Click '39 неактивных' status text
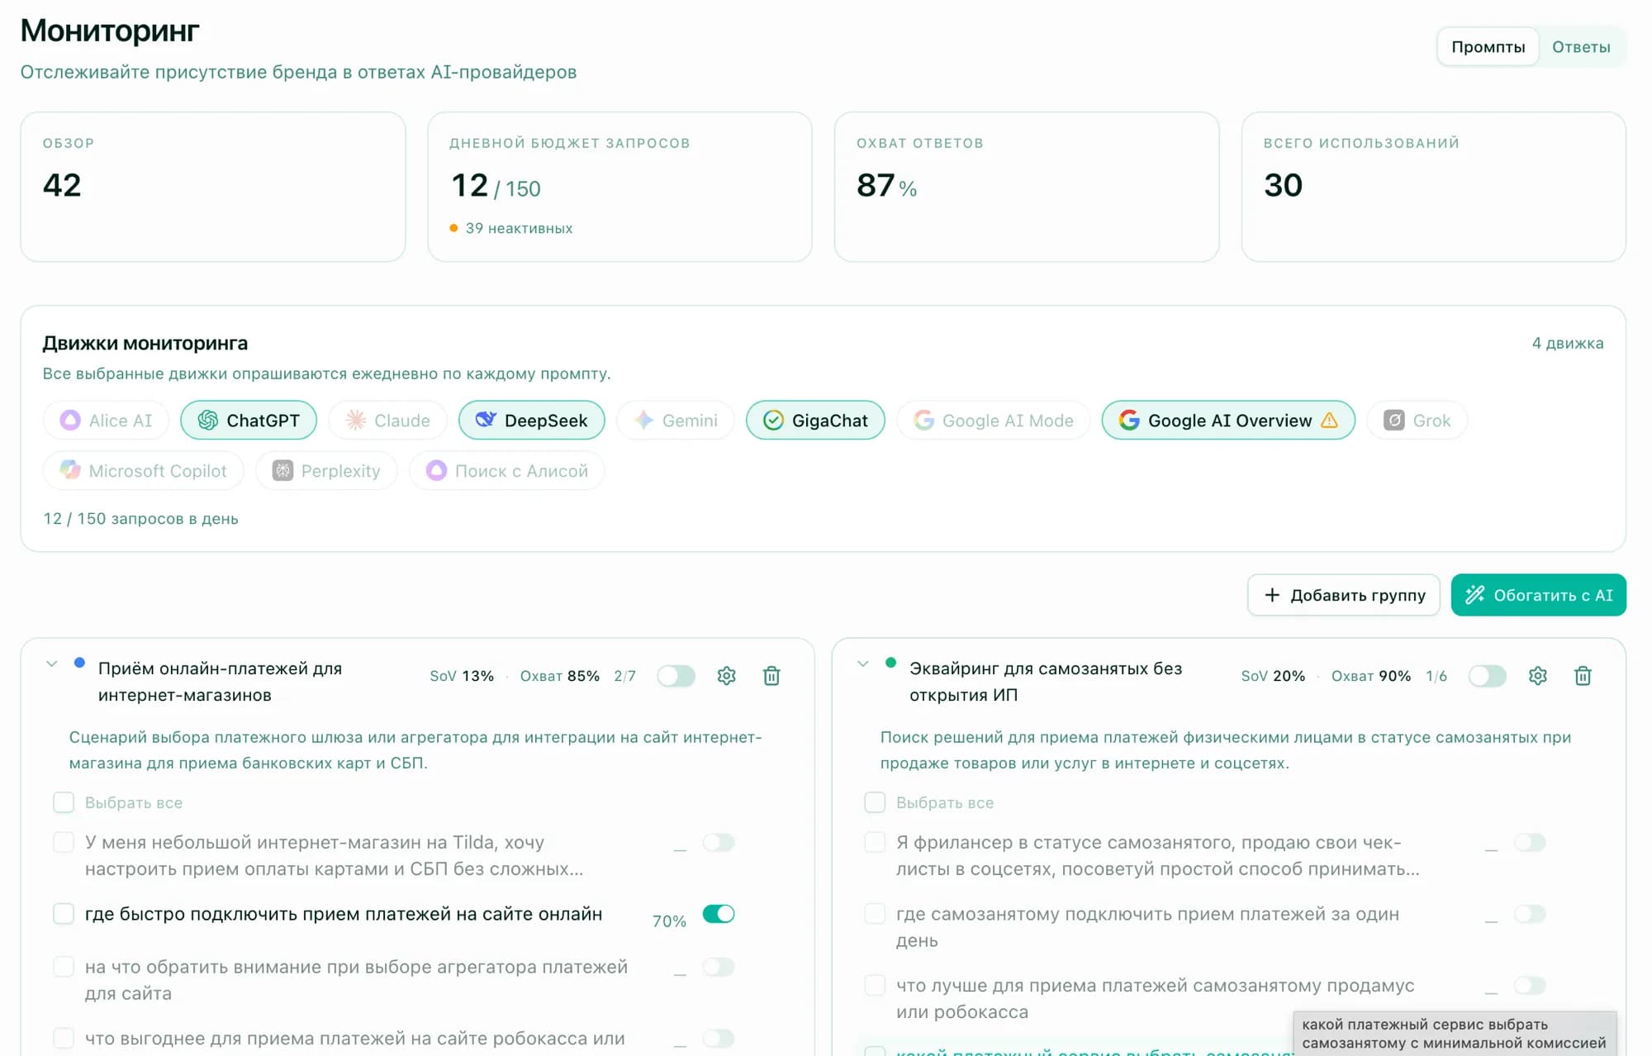1652x1056 pixels. pyautogui.click(x=519, y=228)
